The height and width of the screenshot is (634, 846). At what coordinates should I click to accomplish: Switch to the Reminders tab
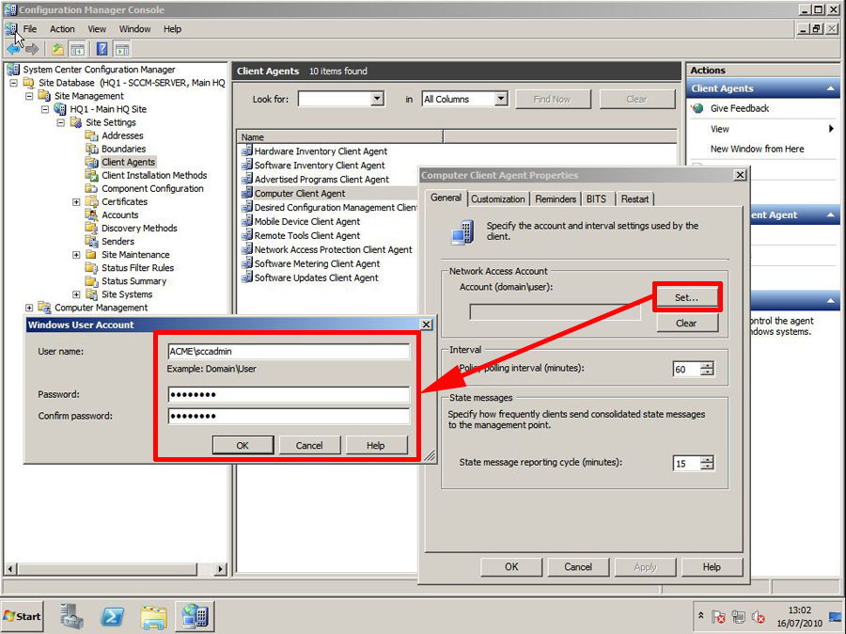point(556,199)
